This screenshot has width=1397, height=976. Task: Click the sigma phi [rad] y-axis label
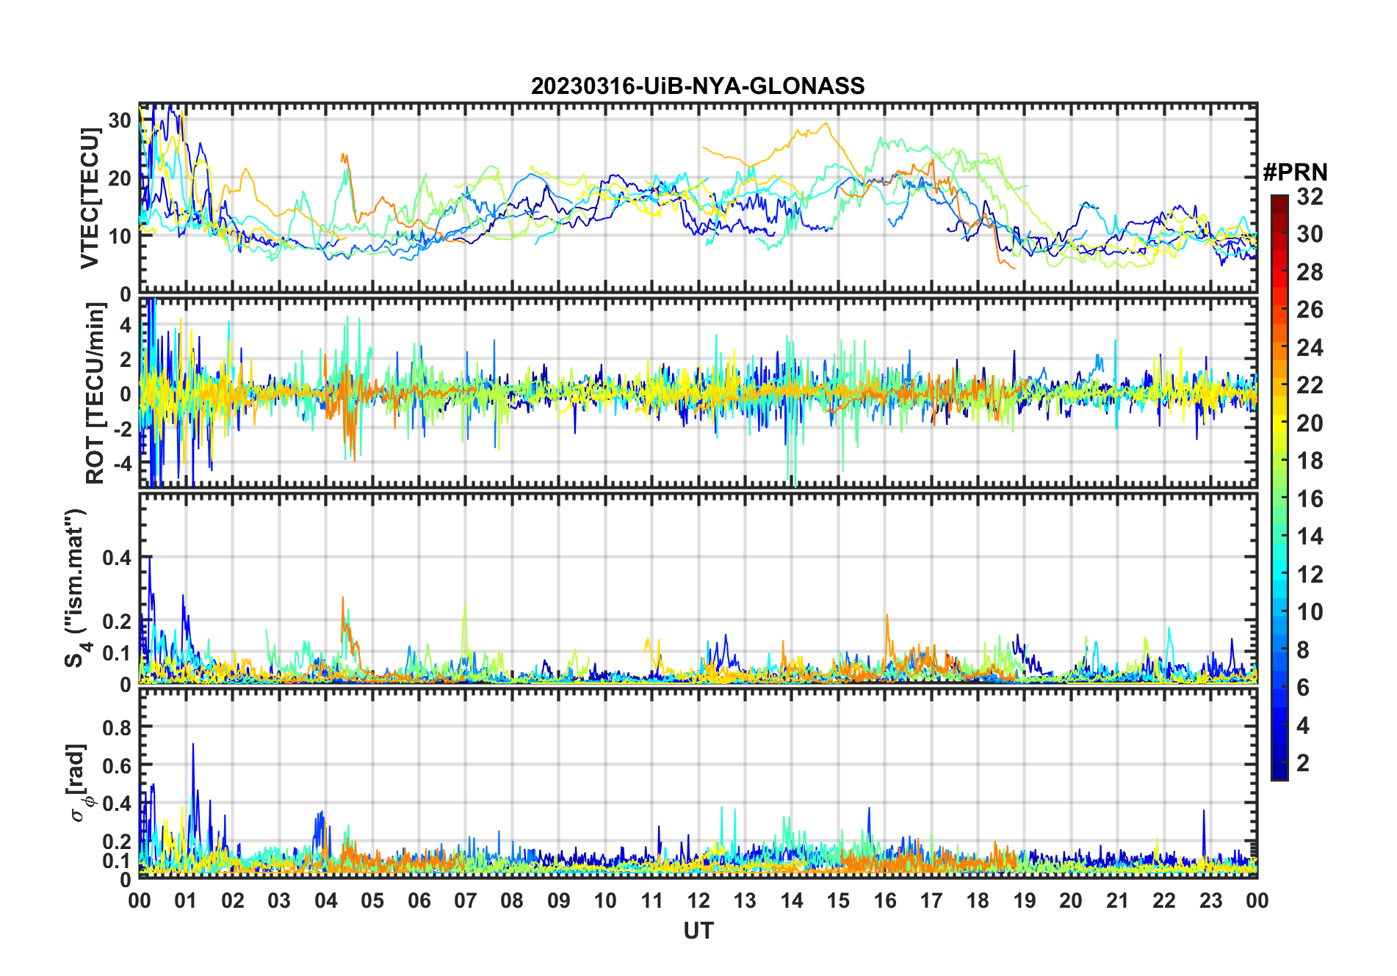tap(79, 783)
